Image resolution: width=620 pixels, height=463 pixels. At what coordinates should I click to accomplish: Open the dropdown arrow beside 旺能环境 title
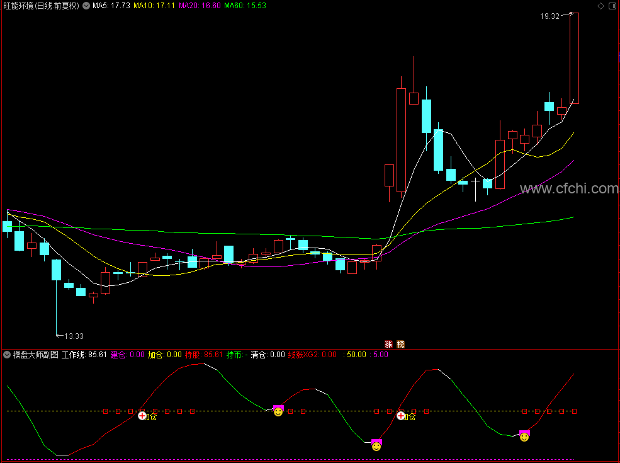coord(86,6)
